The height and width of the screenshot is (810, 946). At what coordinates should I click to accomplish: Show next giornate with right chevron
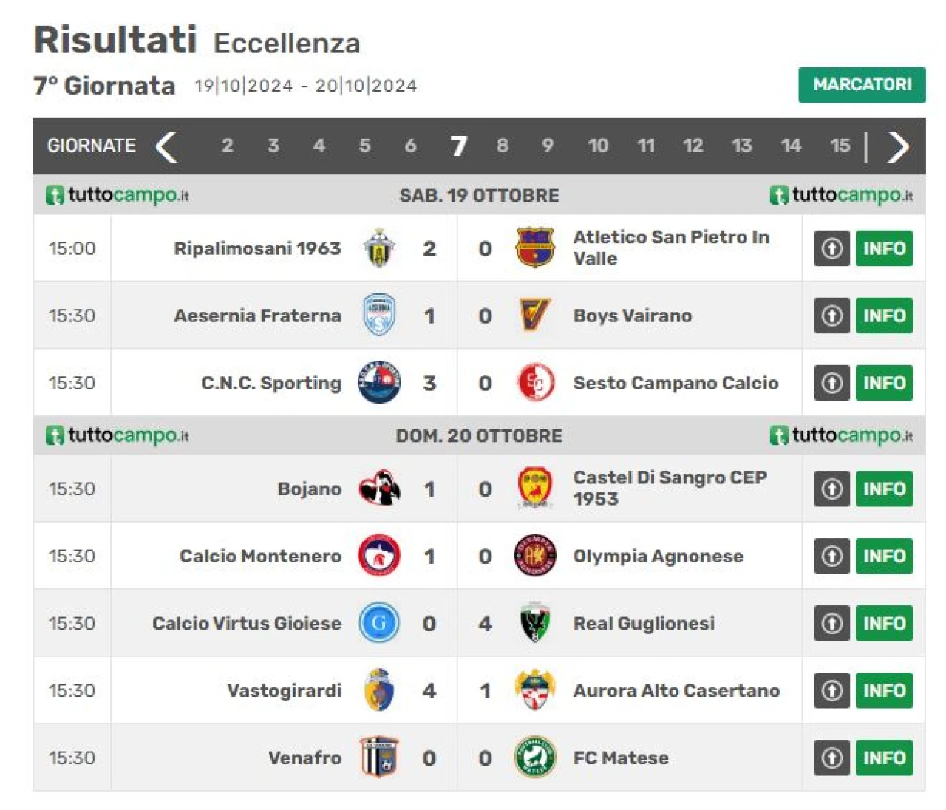(898, 146)
